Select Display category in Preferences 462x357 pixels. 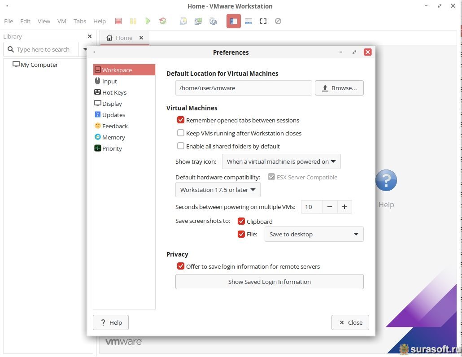click(x=124, y=104)
